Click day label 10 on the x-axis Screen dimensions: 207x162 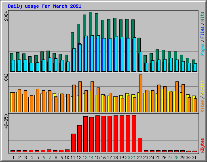(67, 158)
